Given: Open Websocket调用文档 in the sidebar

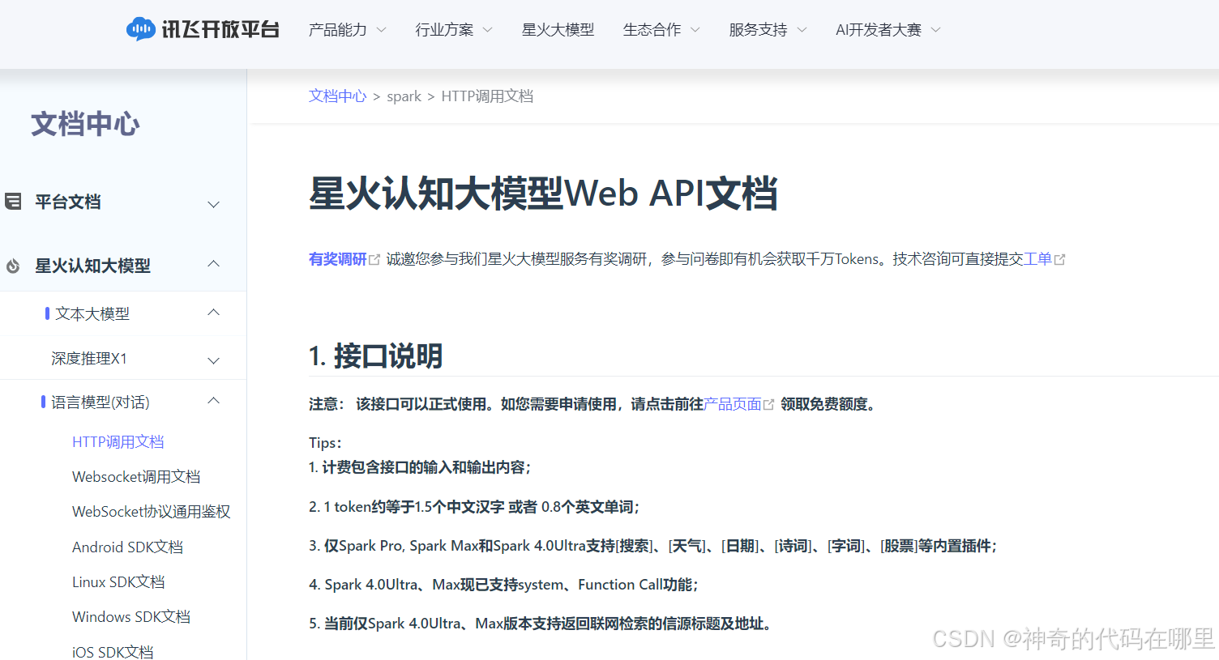Looking at the screenshot, I should click(x=136, y=476).
